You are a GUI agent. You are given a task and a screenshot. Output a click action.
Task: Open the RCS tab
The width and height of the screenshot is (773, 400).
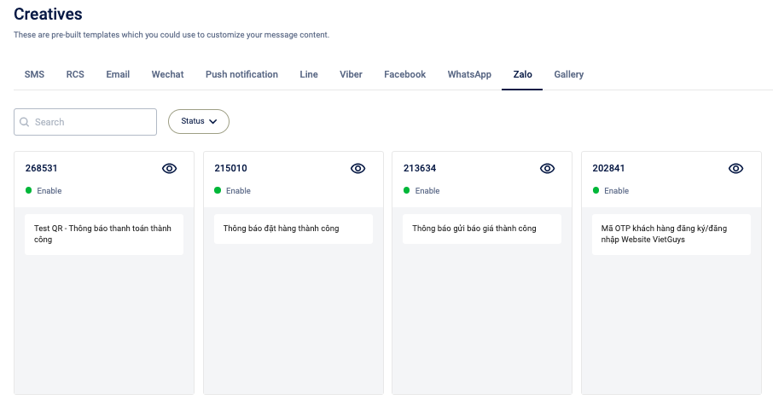(x=75, y=74)
